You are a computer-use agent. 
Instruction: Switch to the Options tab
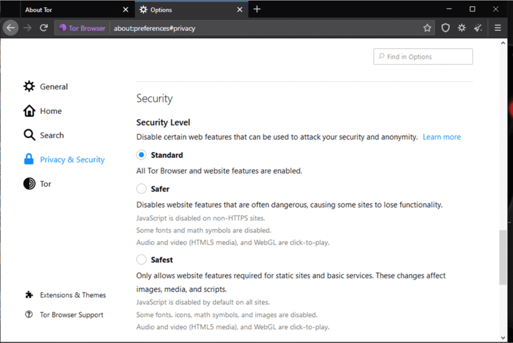click(x=191, y=10)
